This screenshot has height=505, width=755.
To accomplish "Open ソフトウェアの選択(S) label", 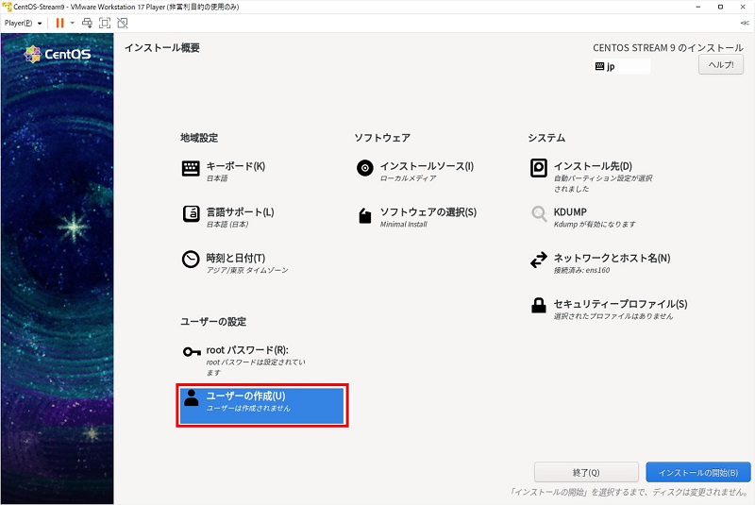I will tap(428, 211).
